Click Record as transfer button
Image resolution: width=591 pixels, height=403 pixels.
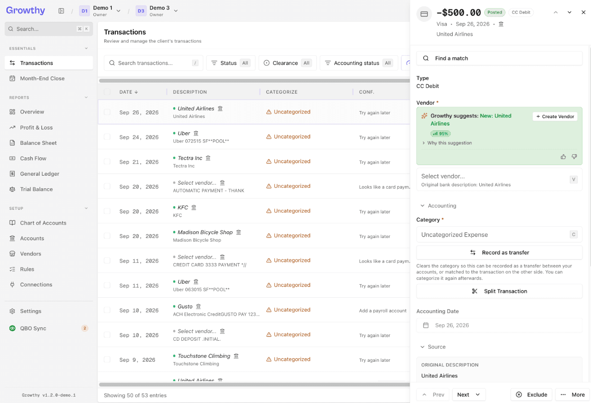[499, 252]
